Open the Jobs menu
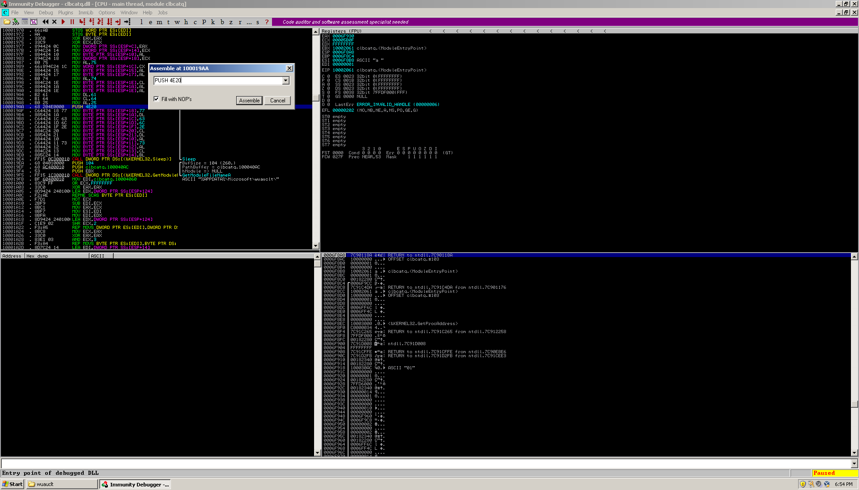Screen dimensions: 859x490 tap(162, 13)
